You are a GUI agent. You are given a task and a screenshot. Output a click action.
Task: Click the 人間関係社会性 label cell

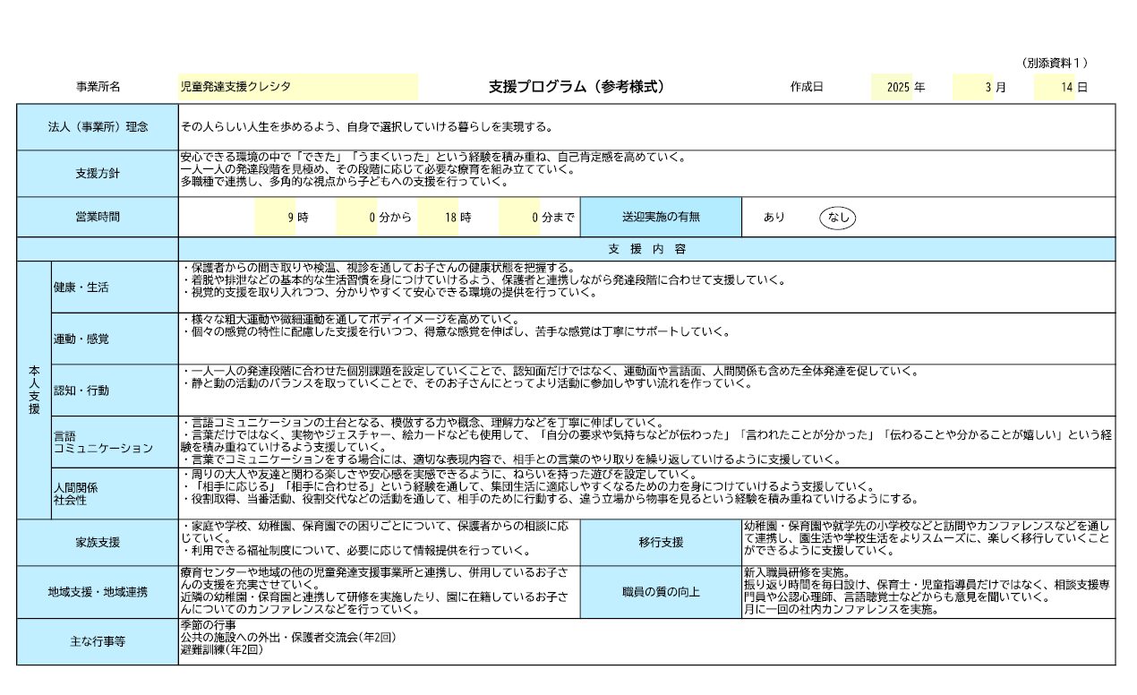115,493
